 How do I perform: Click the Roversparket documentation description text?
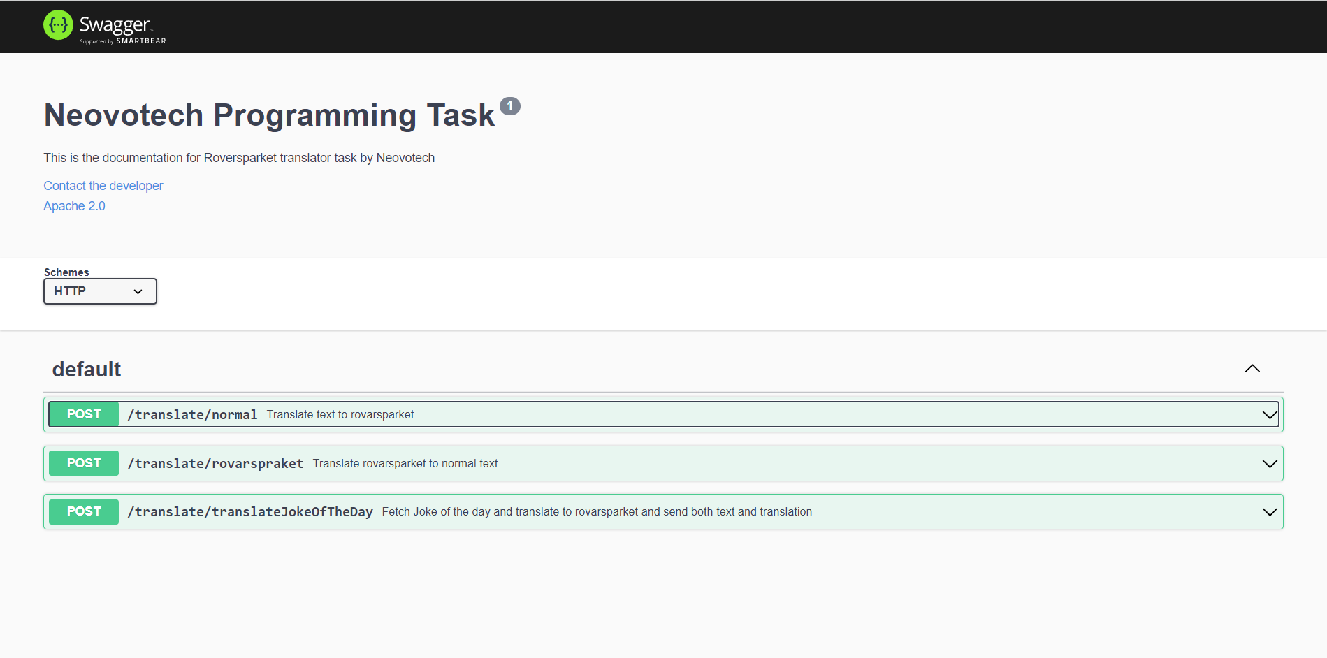[239, 158]
